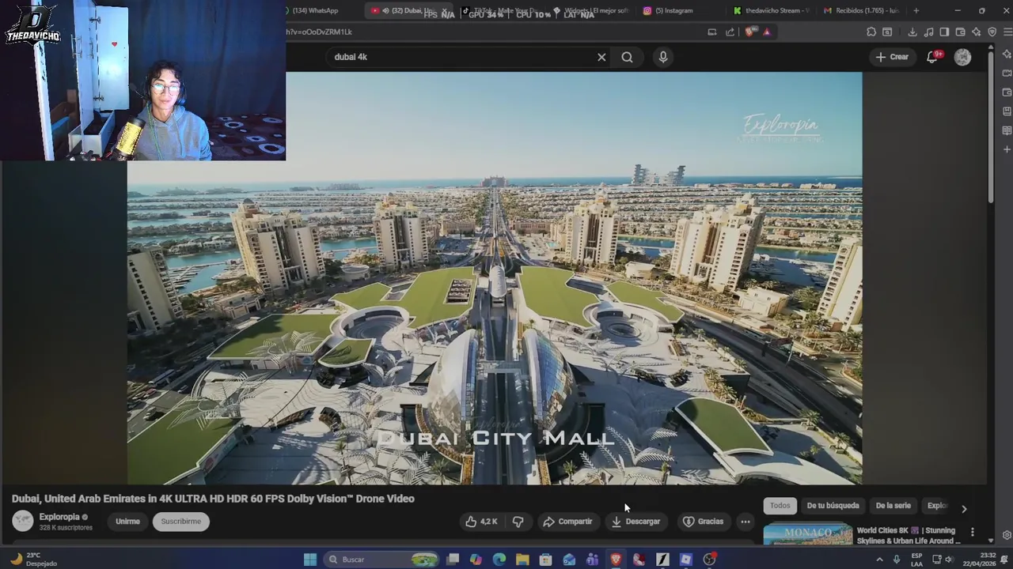The image size is (1013, 569).
Task: Show hidden system tray icons
Action: tap(879, 560)
